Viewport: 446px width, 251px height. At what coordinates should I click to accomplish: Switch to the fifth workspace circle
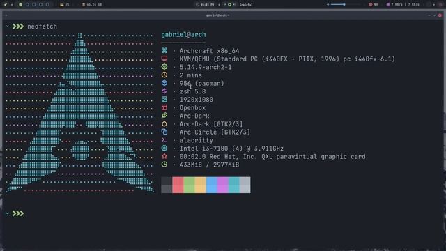pyautogui.click(x=47, y=5)
